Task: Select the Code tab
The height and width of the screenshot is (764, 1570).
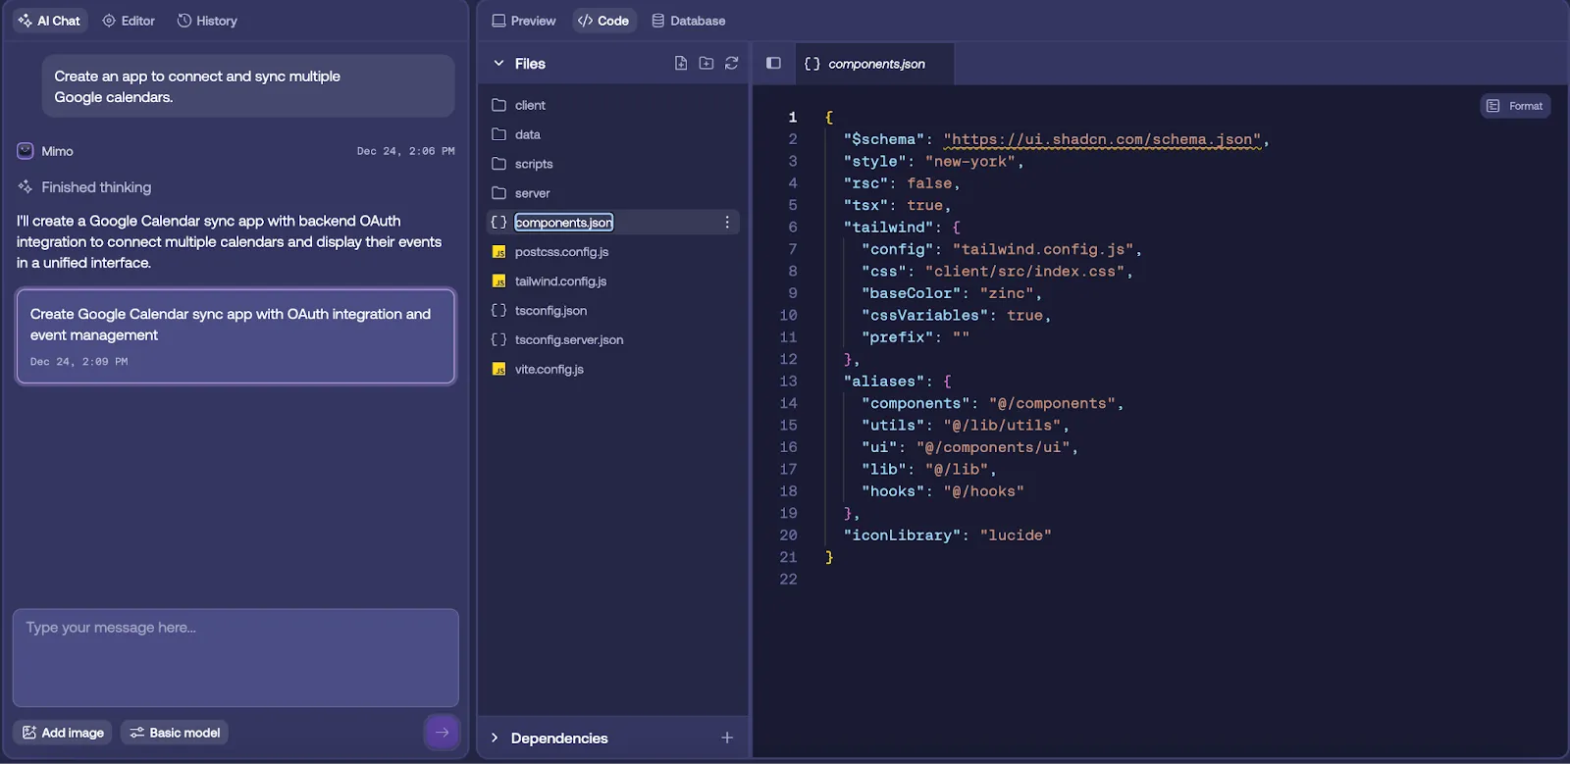Action: pos(603,21)
